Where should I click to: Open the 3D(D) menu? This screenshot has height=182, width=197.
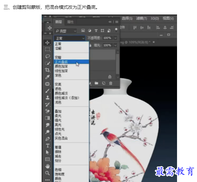(x=155, y=19)
